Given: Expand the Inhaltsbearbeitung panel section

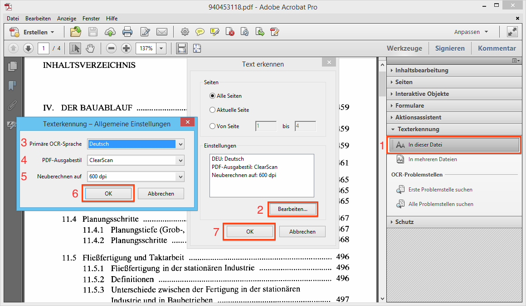Looking at the screenshot, I should click(422, 70).
